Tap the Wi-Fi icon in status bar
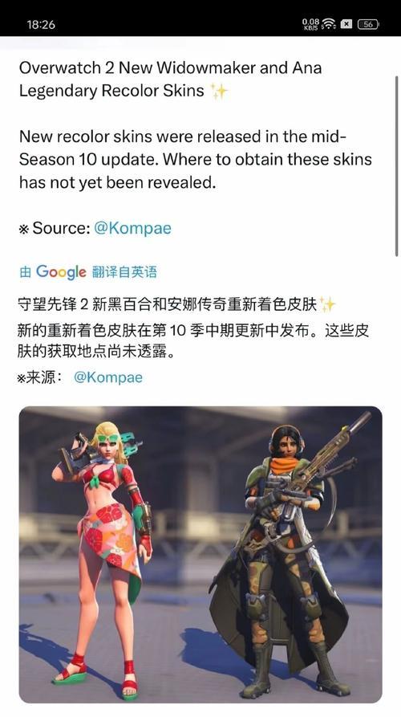The height and width of the screenshot is (717, 401). click(328, 24)
